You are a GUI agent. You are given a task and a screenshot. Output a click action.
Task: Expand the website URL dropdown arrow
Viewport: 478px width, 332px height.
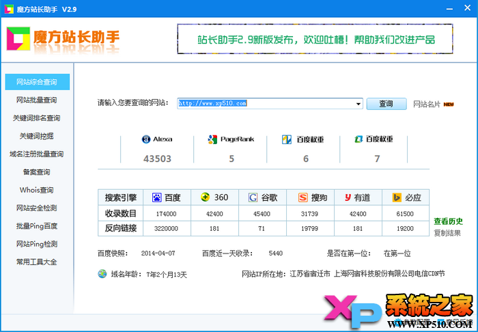click(x=358, y=104)
